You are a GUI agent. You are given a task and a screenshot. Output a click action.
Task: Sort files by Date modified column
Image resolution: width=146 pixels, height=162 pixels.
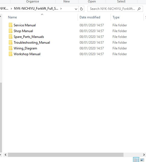pyautogui.click(x=90, y=17)
